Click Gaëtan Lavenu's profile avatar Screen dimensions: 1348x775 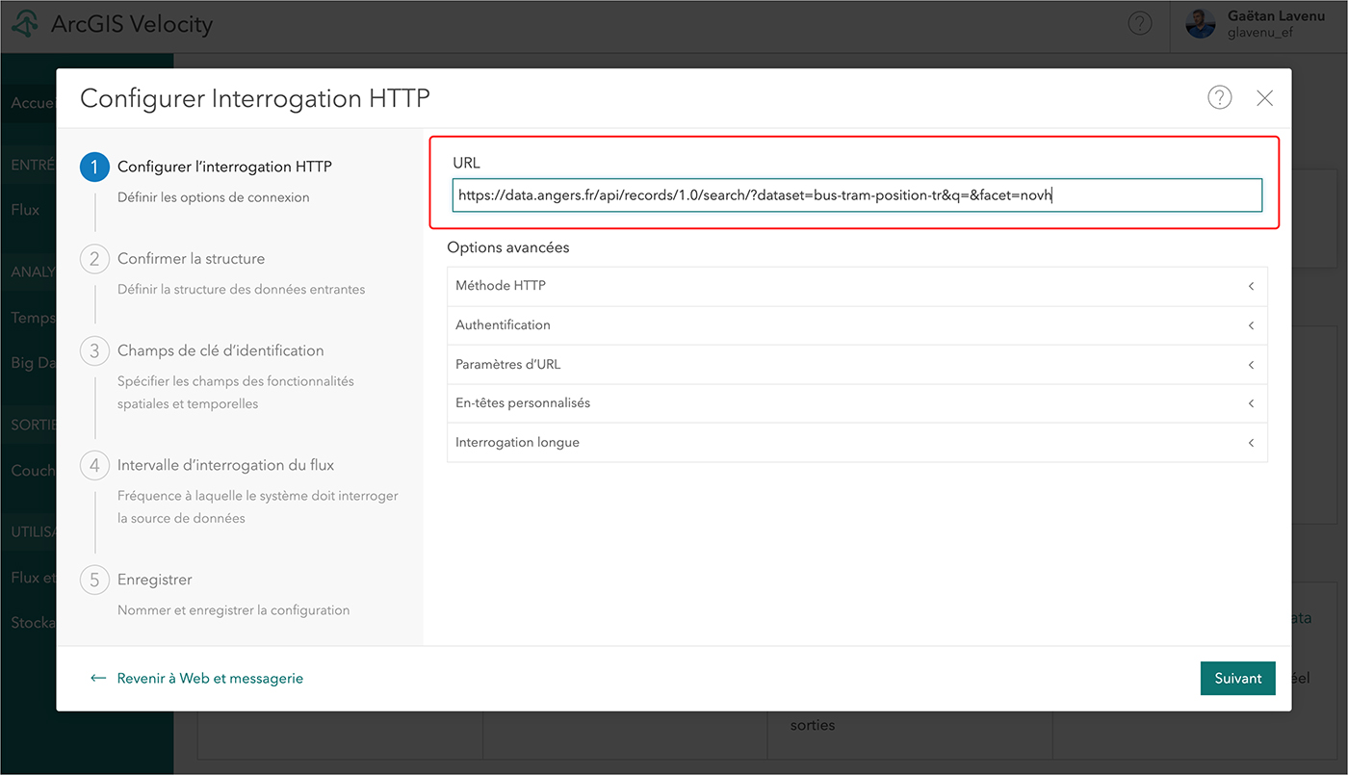(x=1200, y=24)
